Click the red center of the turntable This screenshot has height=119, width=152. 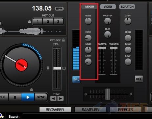pos(21,65)
